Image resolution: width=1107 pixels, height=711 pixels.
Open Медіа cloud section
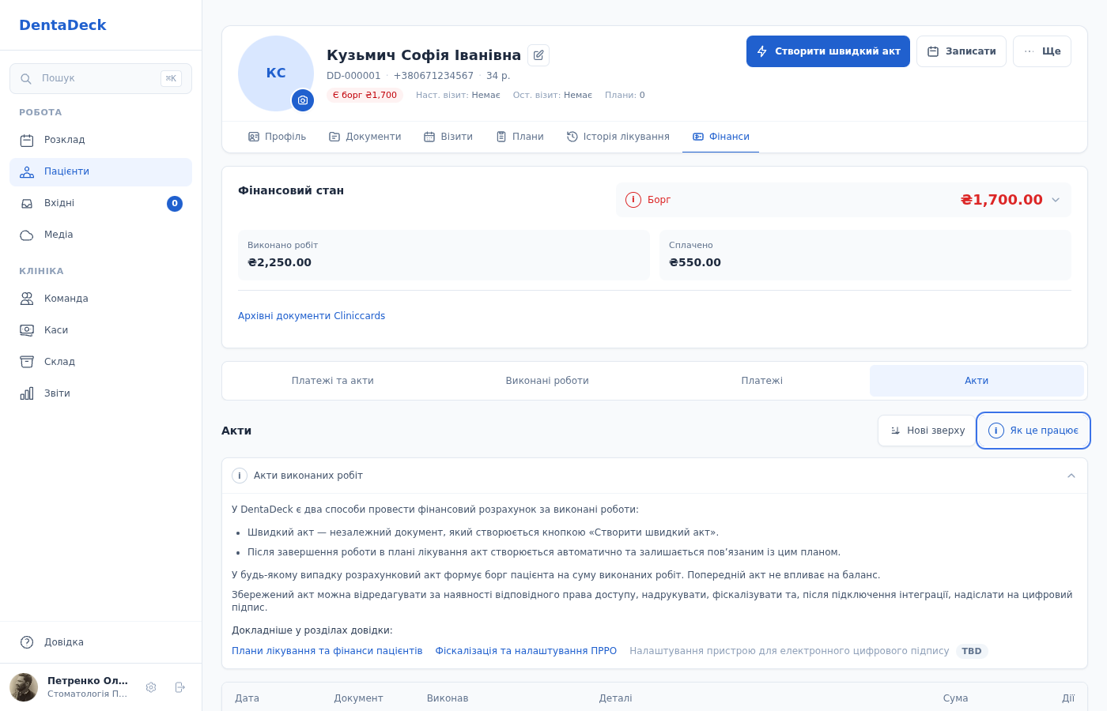point(100,235)
